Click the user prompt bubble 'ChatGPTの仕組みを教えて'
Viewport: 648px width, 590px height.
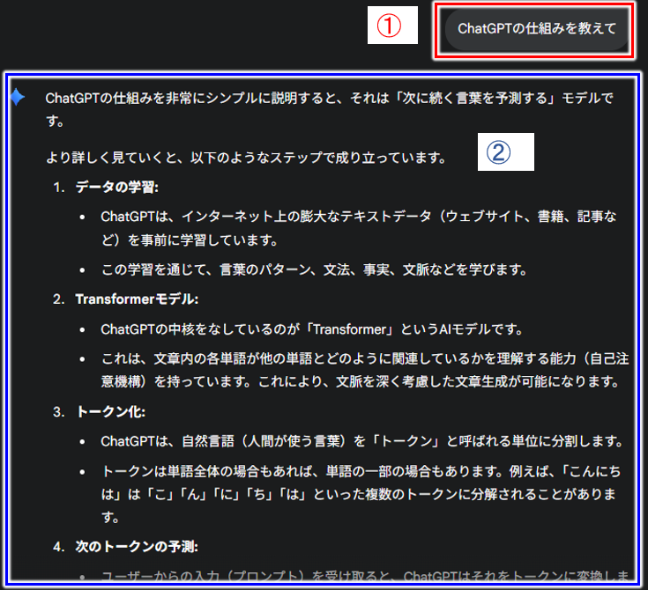536,29
